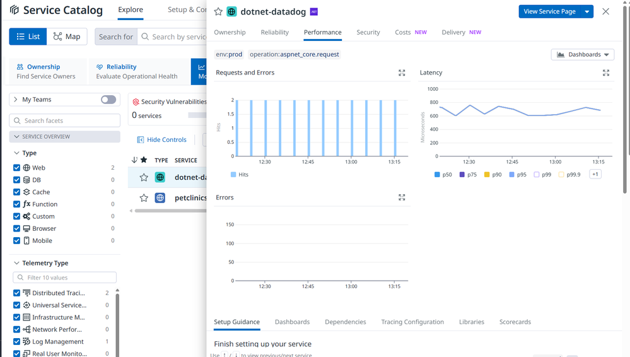The image size is (630, 357).
Task: Favorite the dotnet-da service row star
Action: [x=144, y=177]
